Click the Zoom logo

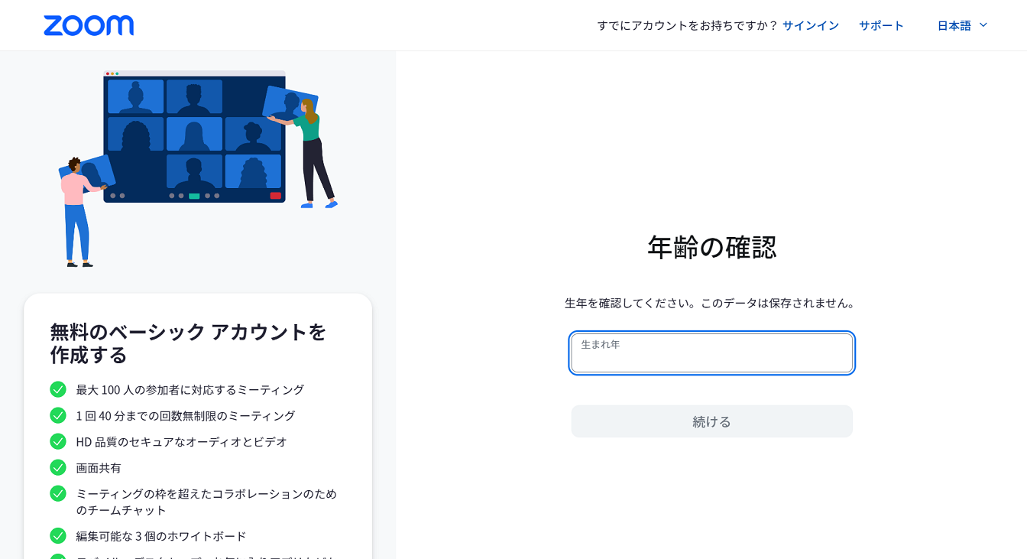pyautogui.click(x=89, y=25)
